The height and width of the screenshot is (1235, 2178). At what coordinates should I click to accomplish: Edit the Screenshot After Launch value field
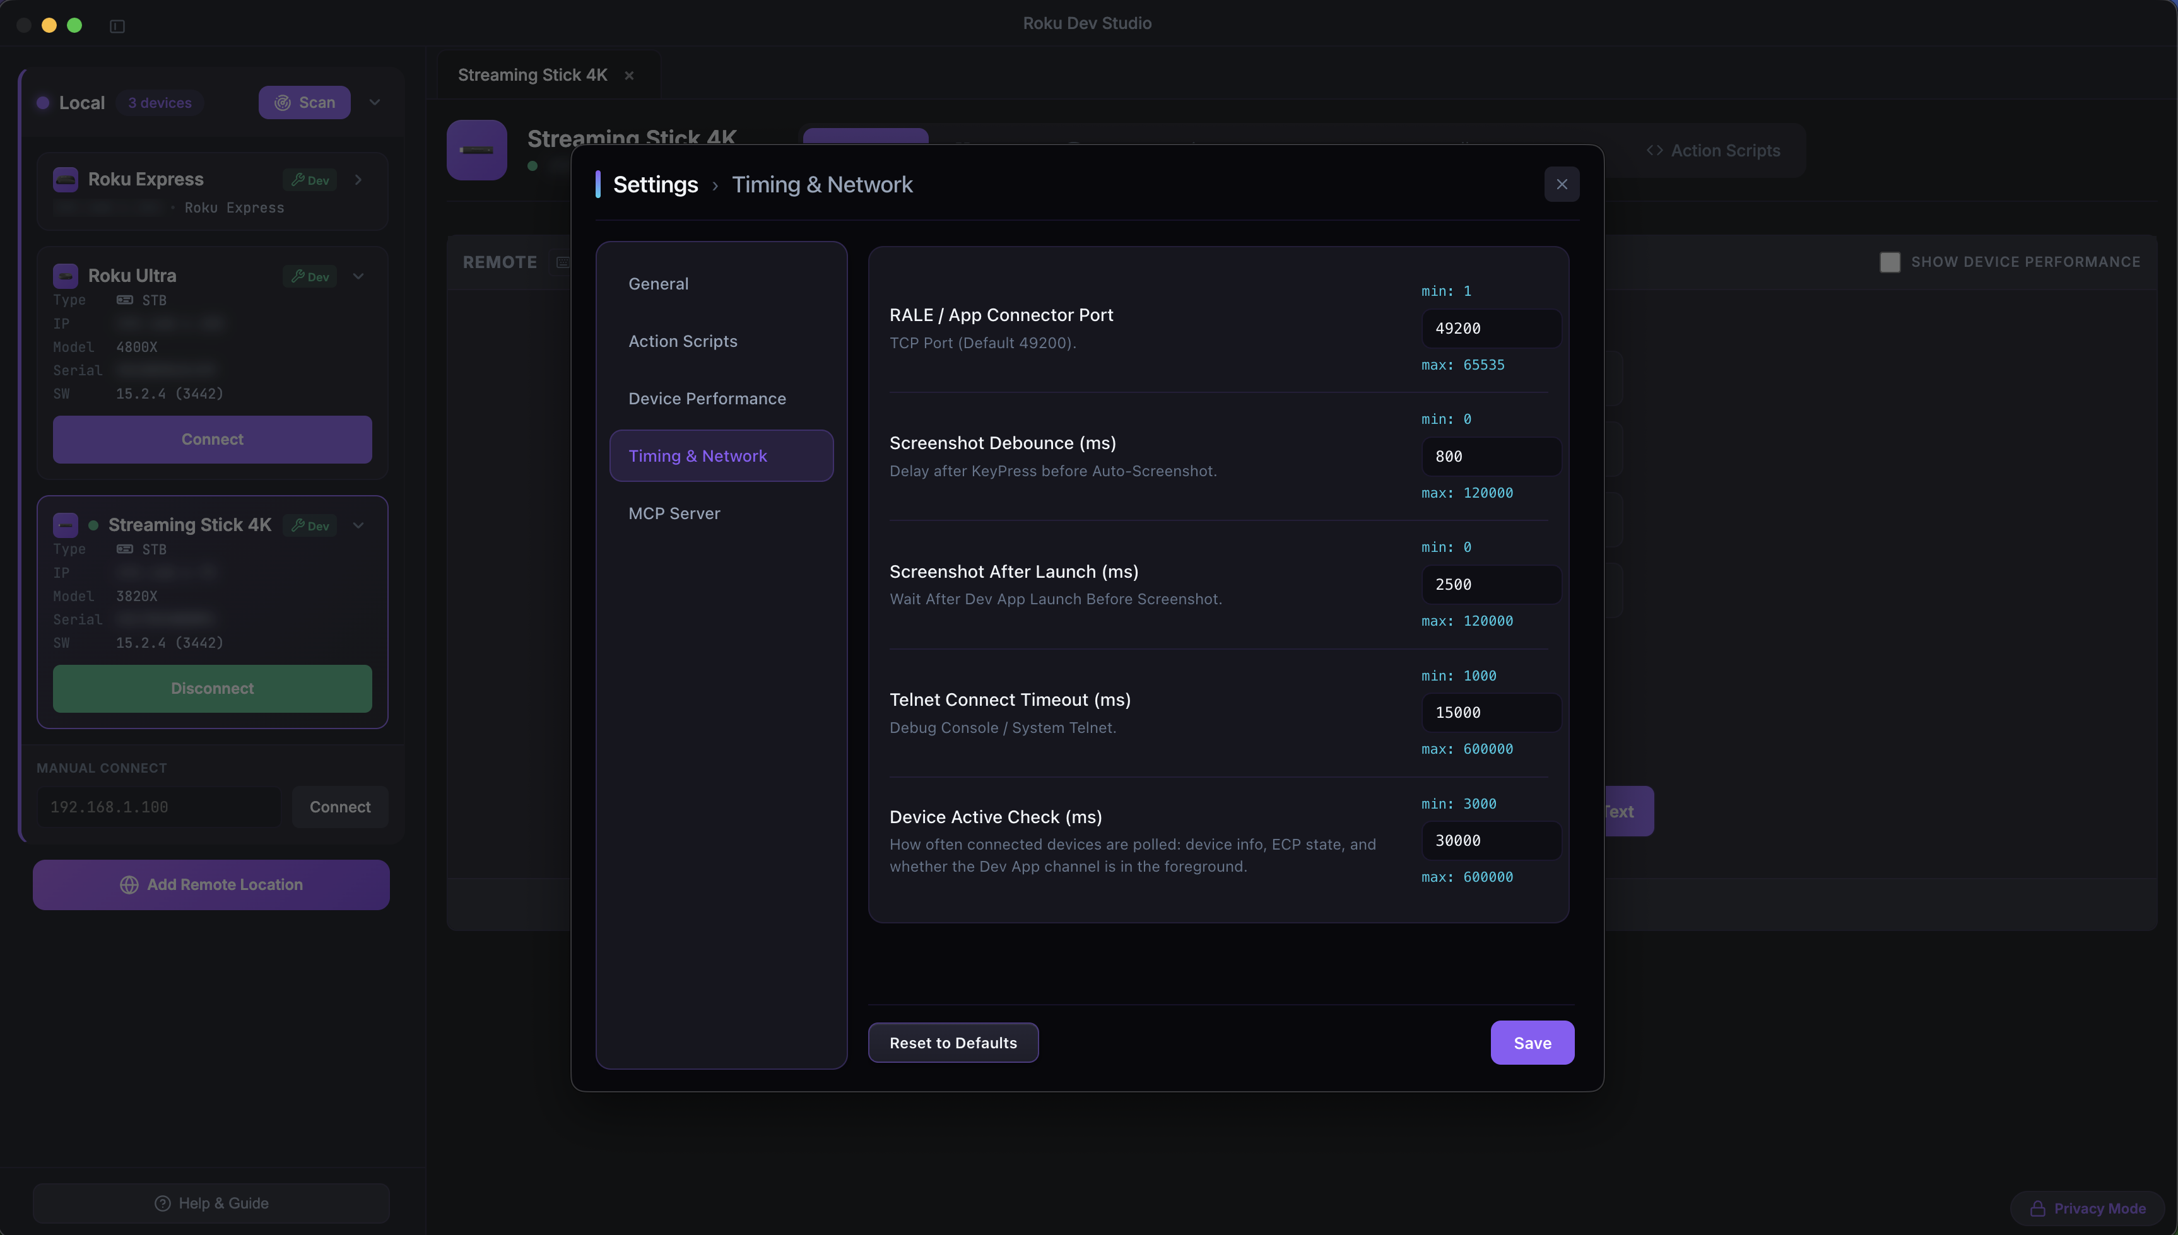(x=1491, y=585)
